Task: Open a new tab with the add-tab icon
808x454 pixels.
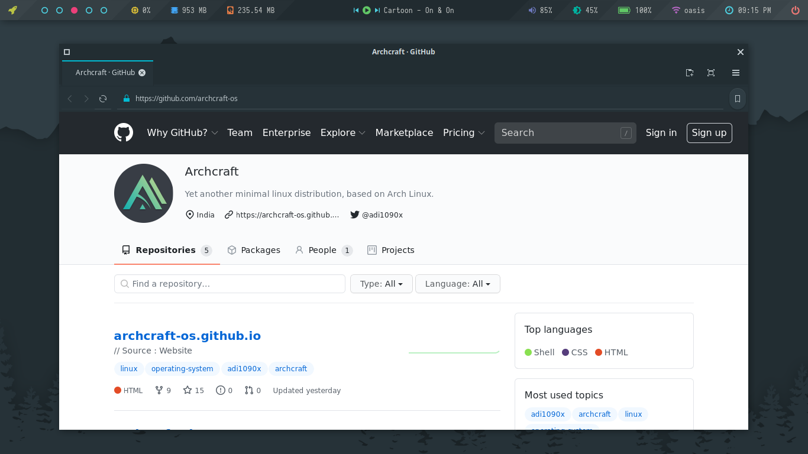Action: tap(690, 73)
